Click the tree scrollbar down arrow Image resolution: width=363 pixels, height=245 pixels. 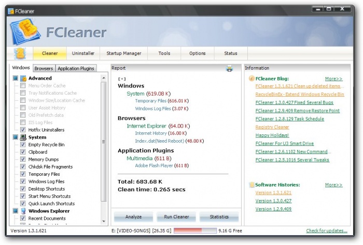coord(104,221)
